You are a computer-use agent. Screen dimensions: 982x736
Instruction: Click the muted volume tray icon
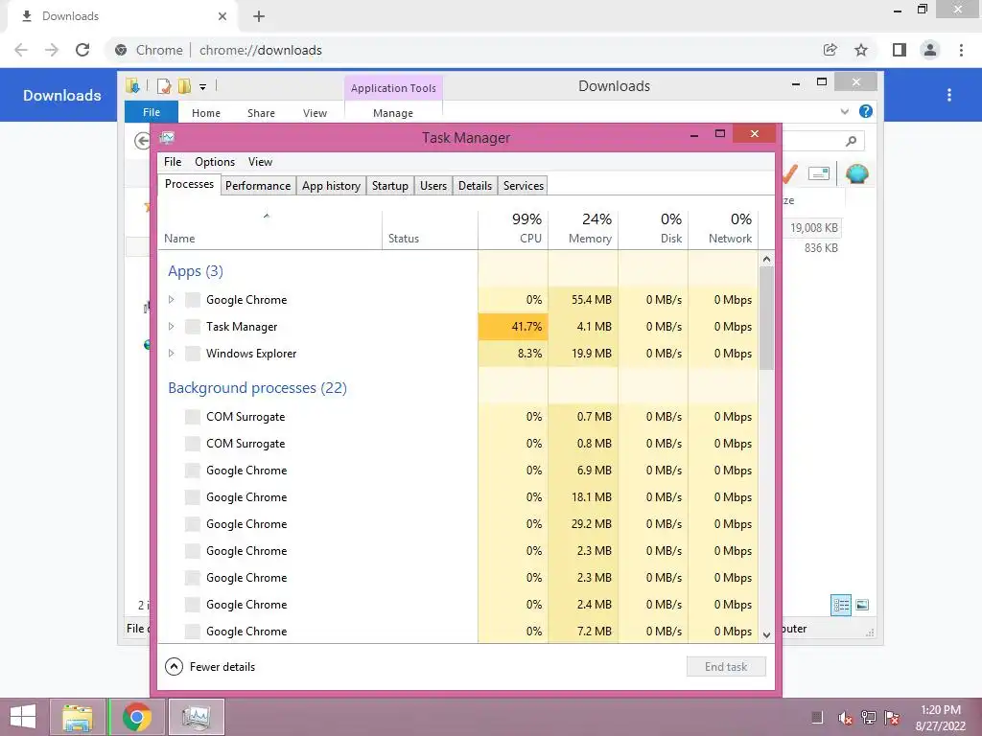(x=845, y=718)
